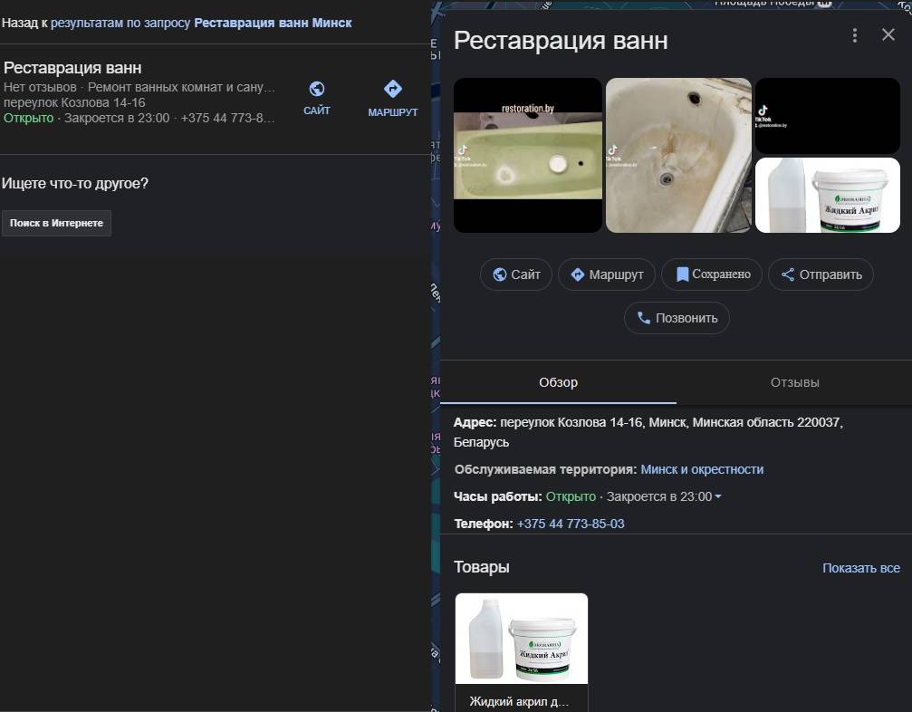Click the Маршрут directions icon in results list
Screen dimensions: 912x712
392,90
